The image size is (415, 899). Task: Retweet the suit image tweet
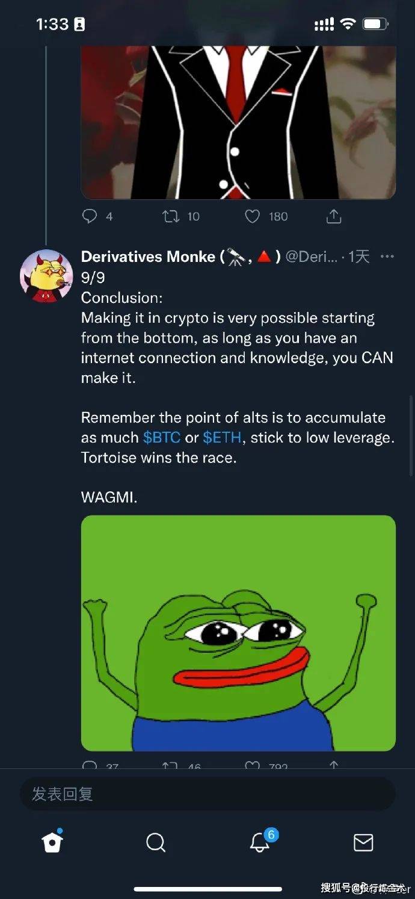pyautogui.click(x=171, y=216)
